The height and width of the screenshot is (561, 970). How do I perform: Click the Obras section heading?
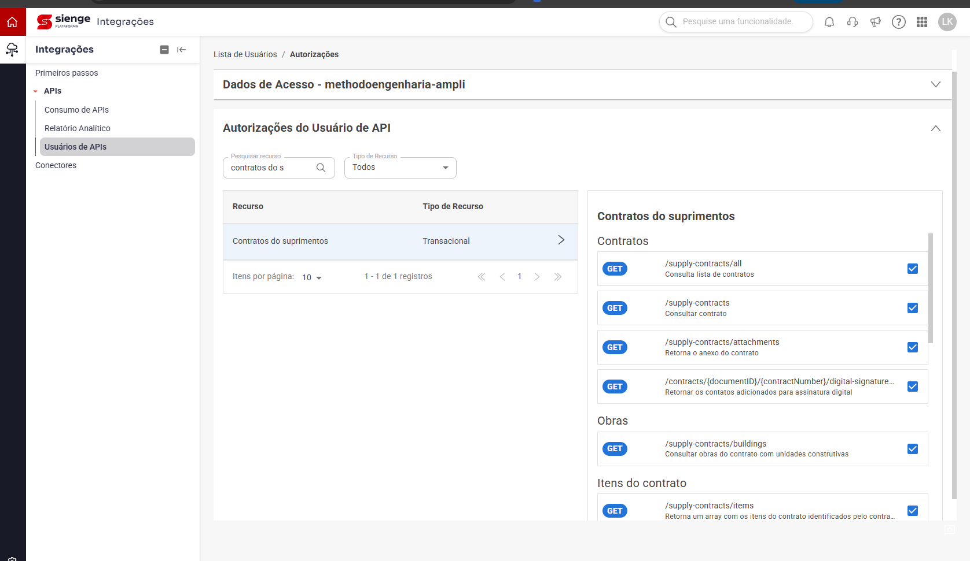[613, 421]
